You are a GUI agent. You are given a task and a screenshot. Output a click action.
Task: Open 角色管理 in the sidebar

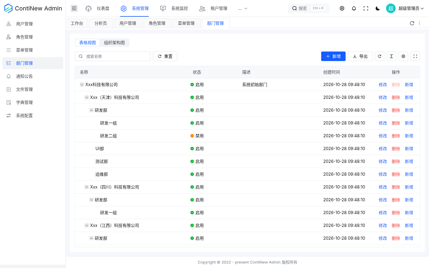click(x=33, y=37)
